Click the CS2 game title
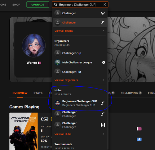 tap(45, 119)
